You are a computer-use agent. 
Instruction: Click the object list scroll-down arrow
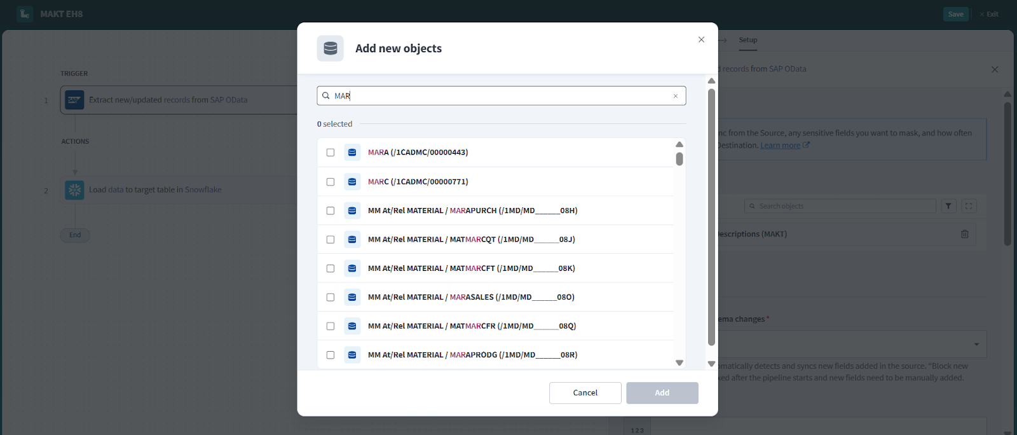679,363
